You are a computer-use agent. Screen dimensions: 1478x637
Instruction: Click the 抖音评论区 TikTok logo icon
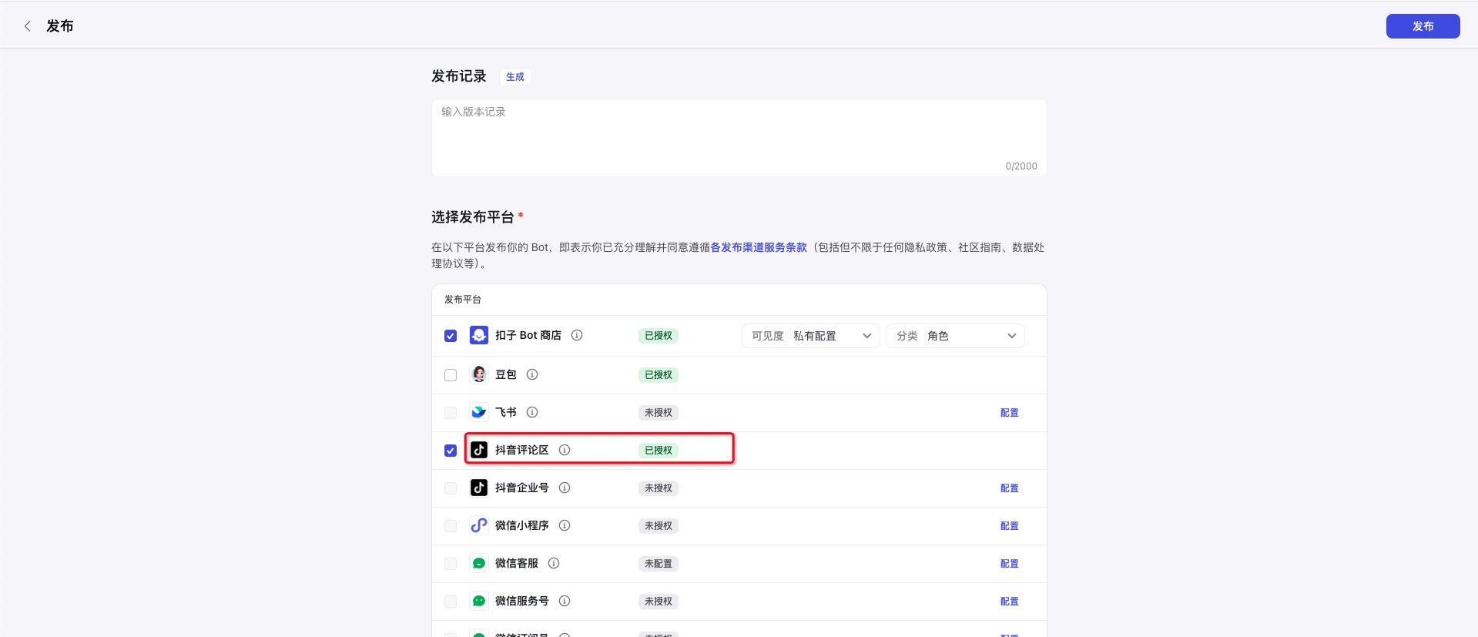tap(479, 450)
